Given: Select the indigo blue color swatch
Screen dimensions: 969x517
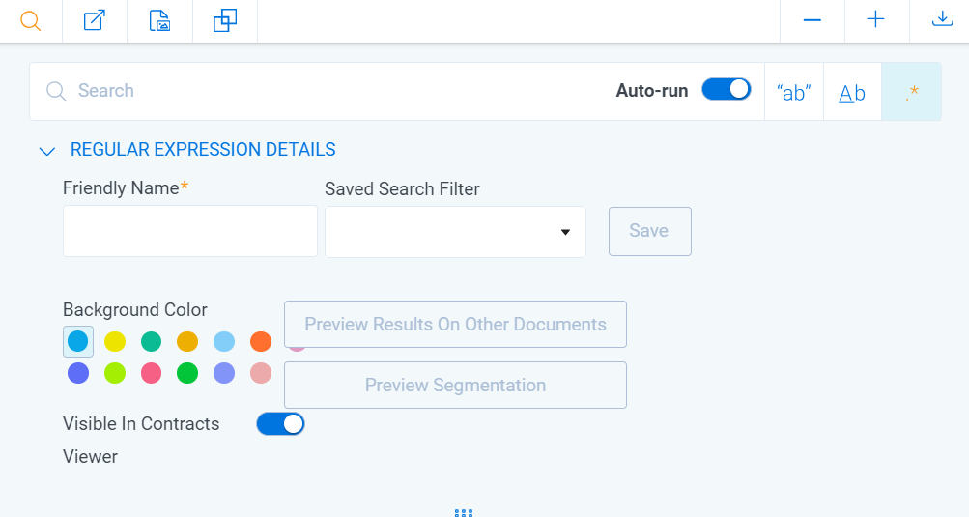Looking at the screenshot, I should 78,373.
